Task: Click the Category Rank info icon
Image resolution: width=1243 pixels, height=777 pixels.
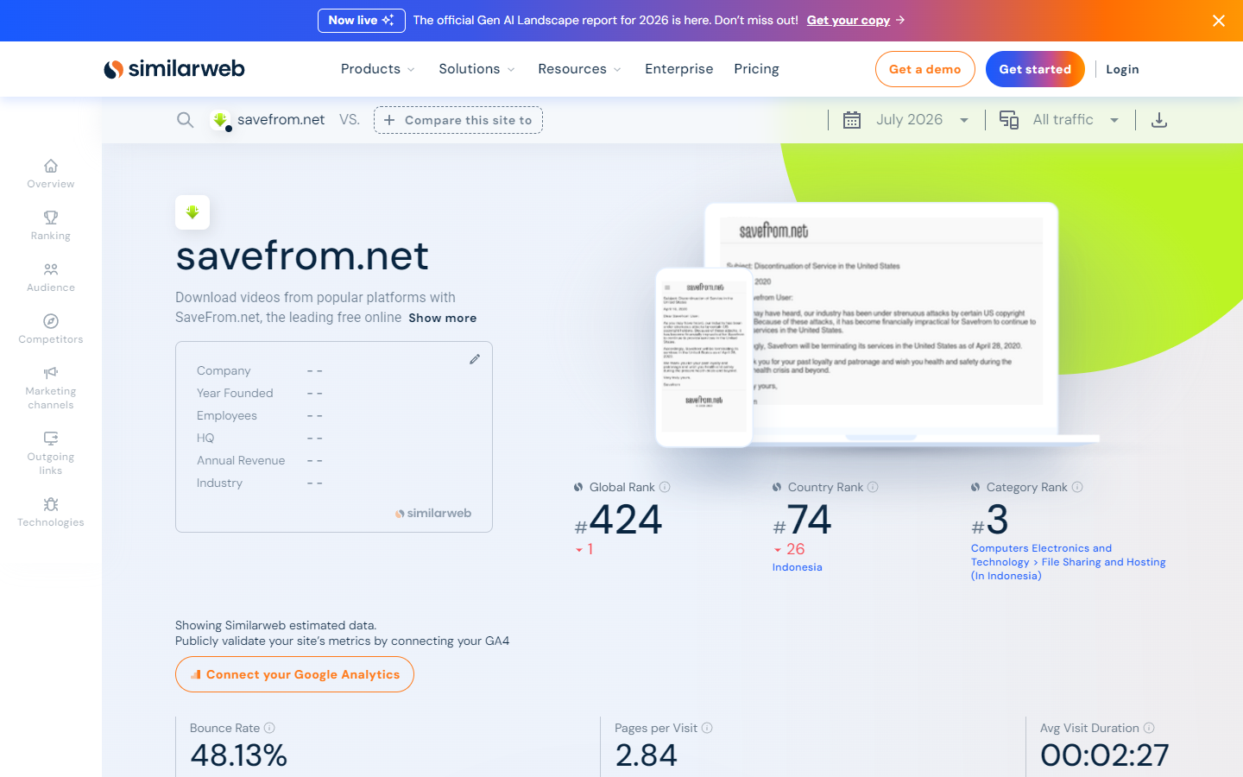Action: [1077, 487]
